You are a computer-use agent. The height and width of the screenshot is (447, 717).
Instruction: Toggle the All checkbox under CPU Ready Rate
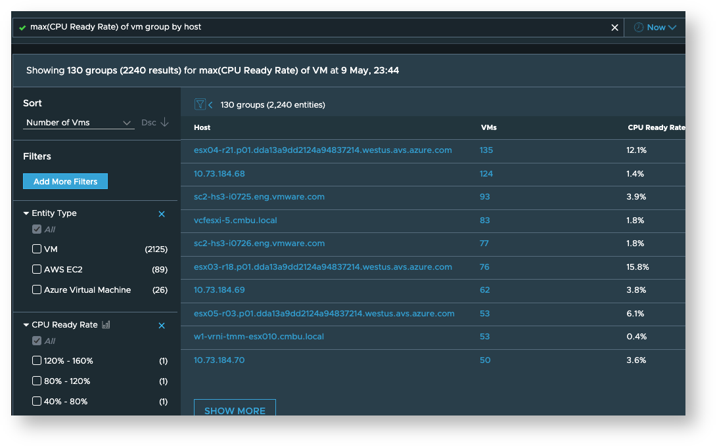coord(37,341)
